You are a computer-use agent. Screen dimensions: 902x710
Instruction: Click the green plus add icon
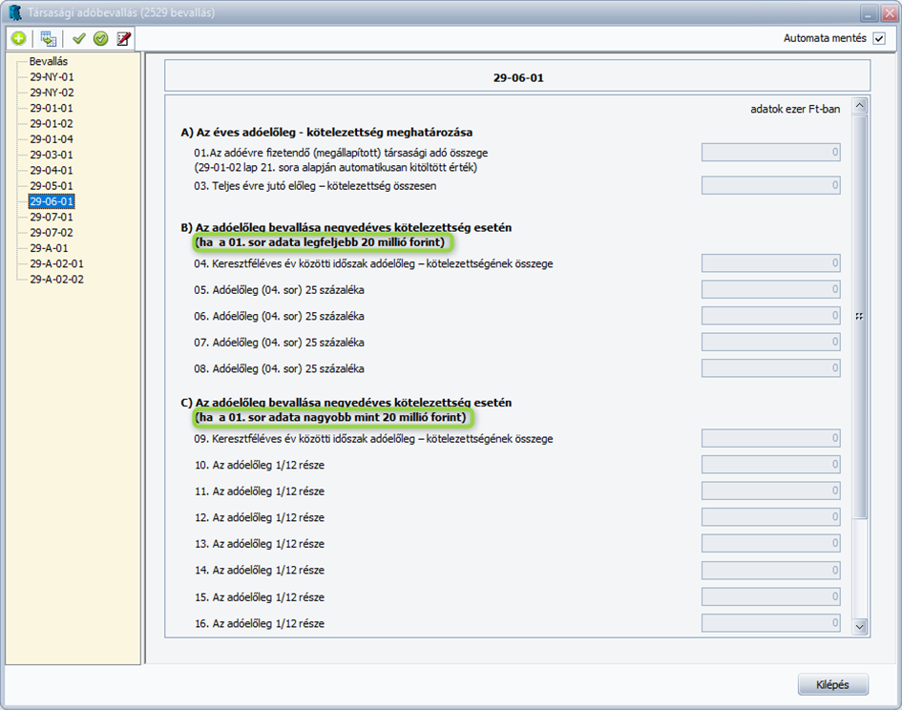18,38
